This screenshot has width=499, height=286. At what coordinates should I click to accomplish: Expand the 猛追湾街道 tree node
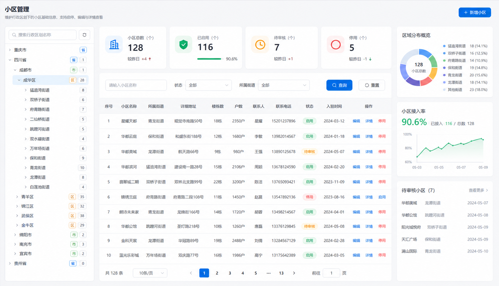click(x=26, y=90)
